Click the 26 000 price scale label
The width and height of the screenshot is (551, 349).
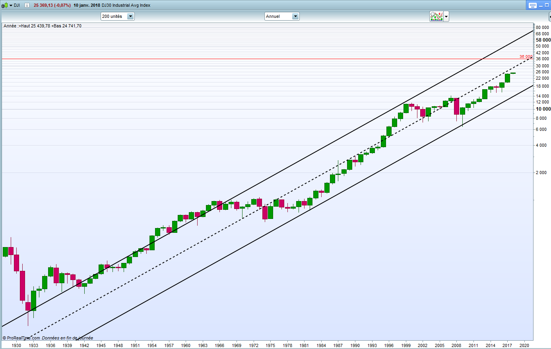(542, 72)
